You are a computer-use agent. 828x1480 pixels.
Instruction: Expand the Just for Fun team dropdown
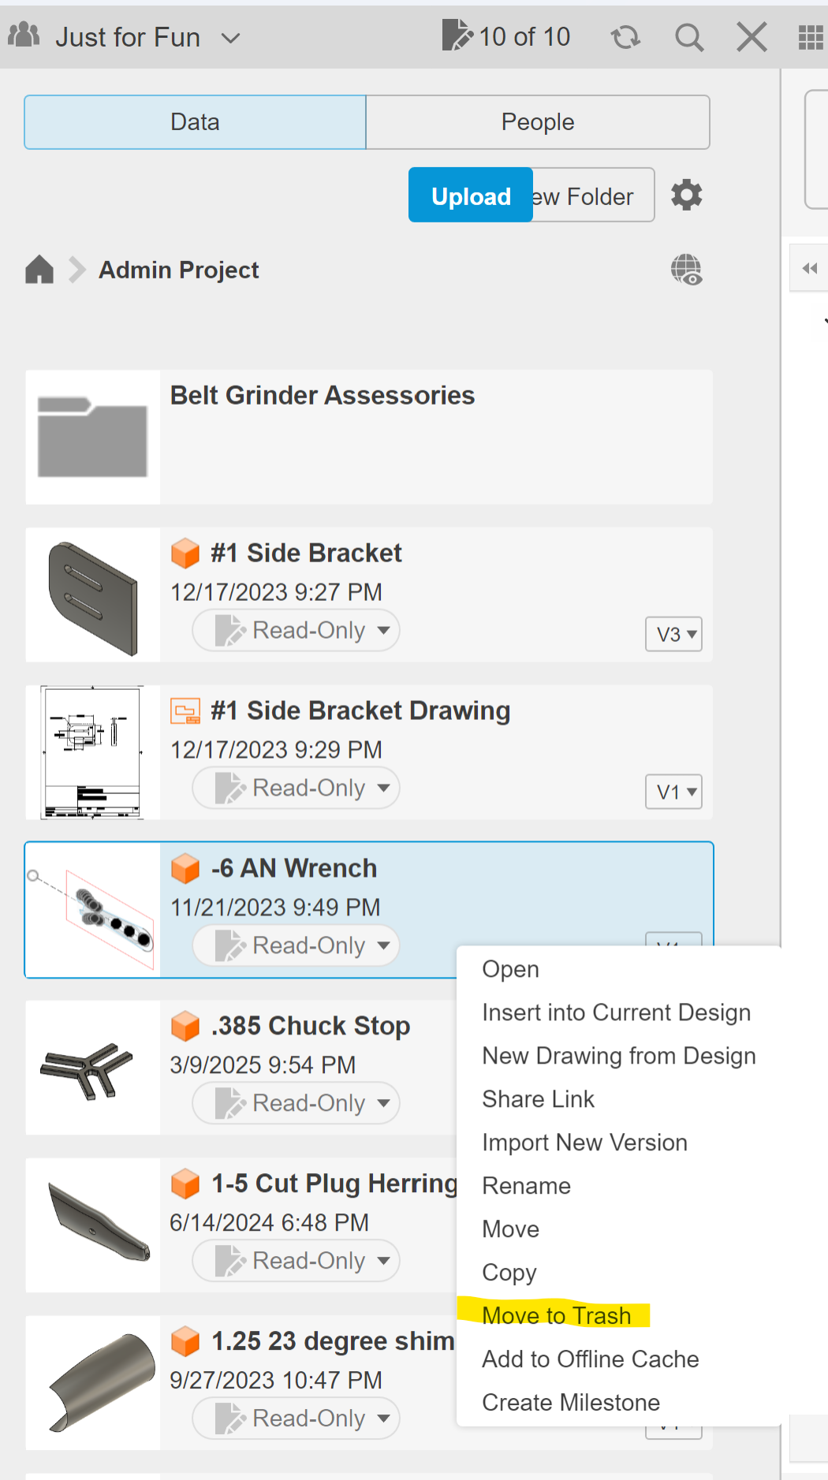[230, 38]
